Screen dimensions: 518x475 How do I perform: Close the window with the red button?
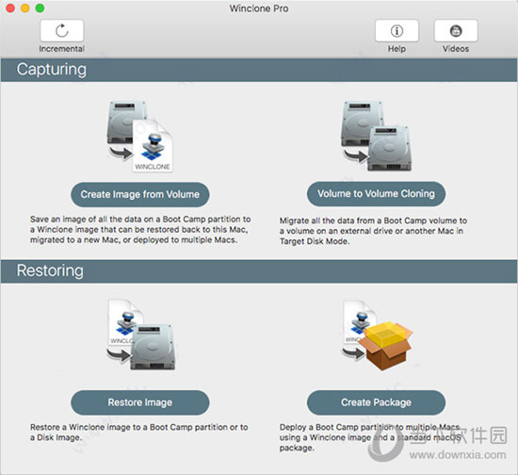[x=10, y=8]
